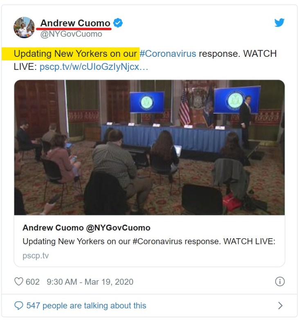Click the info circle icon
The image size is (301, 322).
coord(280,282)
